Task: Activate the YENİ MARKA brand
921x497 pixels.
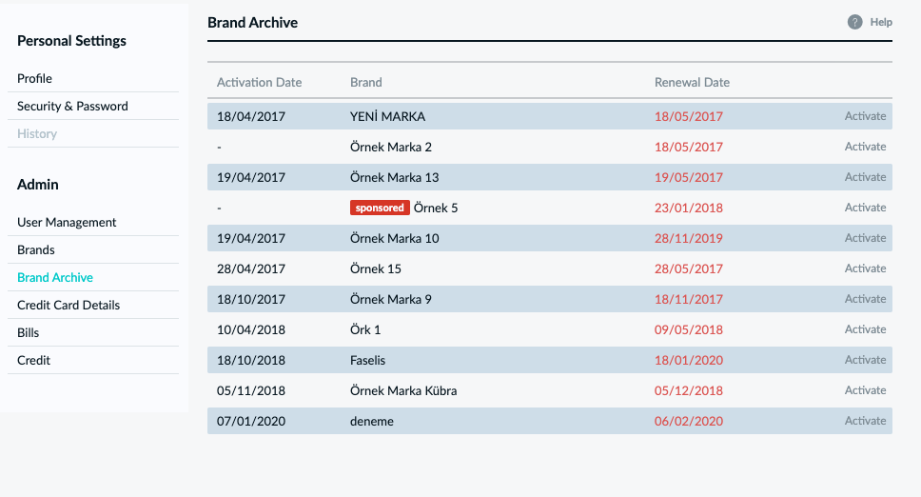Action: (865, 116)
